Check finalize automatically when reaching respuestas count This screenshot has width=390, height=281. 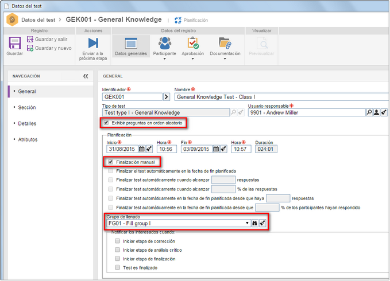point(111,179)
